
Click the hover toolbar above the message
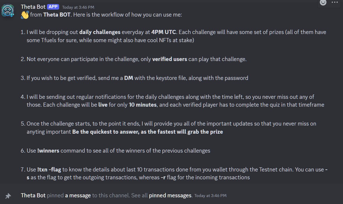[329, 3]
